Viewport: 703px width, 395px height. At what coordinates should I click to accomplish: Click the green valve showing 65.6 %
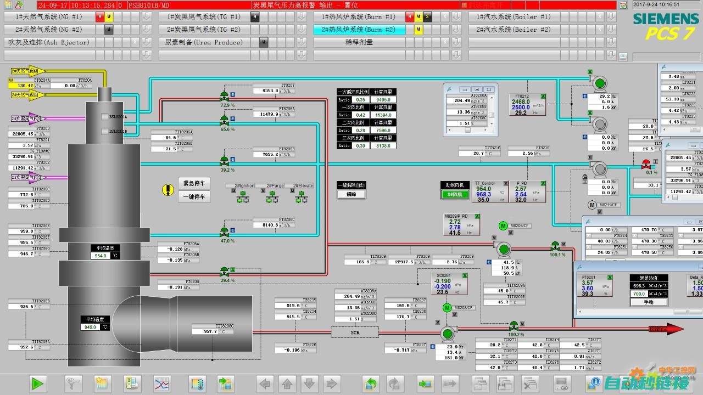click(224, 121)
